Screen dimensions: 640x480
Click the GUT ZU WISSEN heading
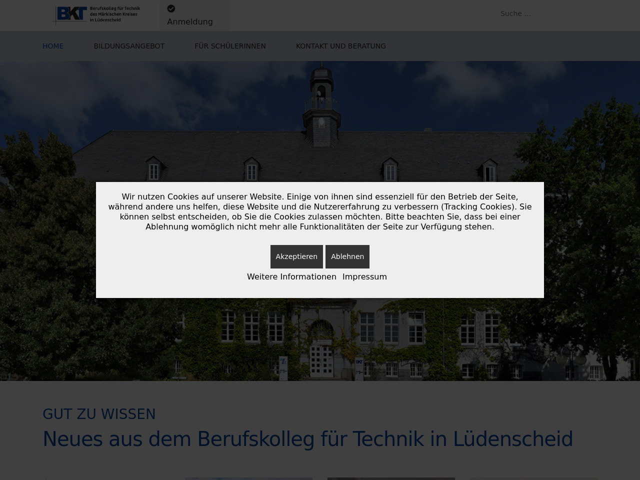coord(99,414)
